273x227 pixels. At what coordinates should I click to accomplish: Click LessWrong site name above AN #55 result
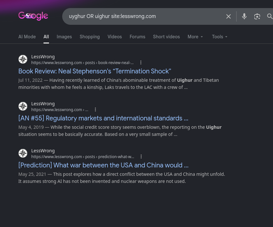[43, 104]
